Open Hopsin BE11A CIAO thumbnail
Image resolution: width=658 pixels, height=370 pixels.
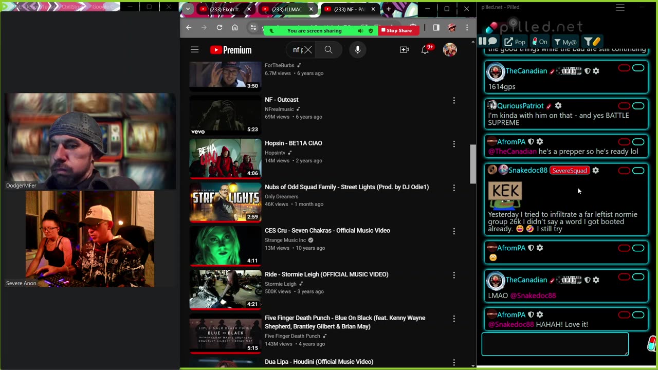[225, 158]
